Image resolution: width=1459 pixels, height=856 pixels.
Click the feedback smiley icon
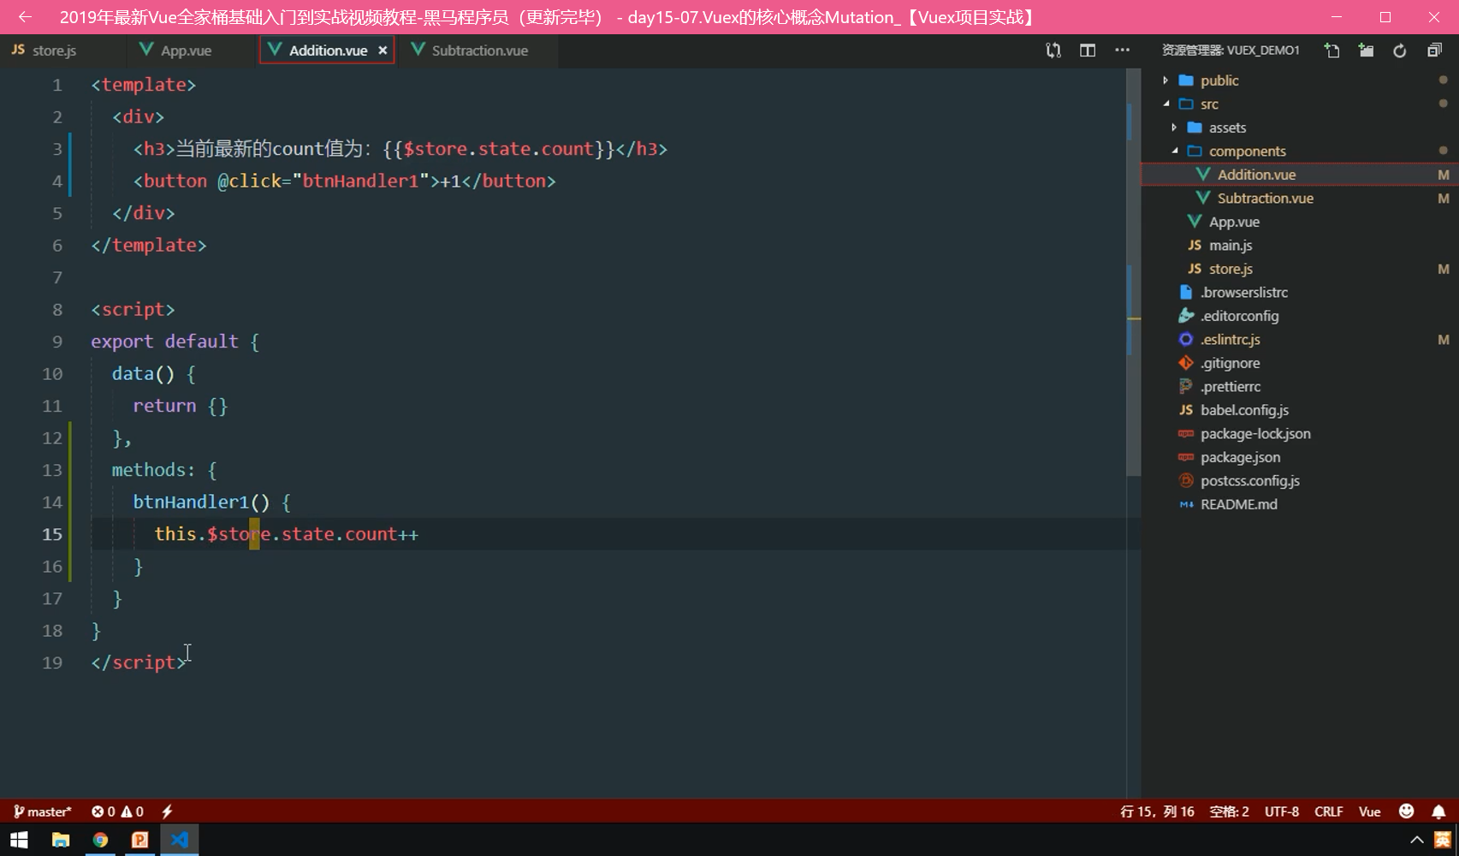1406,811
